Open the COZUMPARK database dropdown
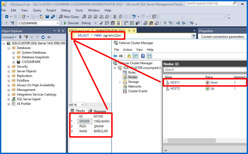Image resolution: width=248 pixels, height=154 pixels. pos(58,23)
